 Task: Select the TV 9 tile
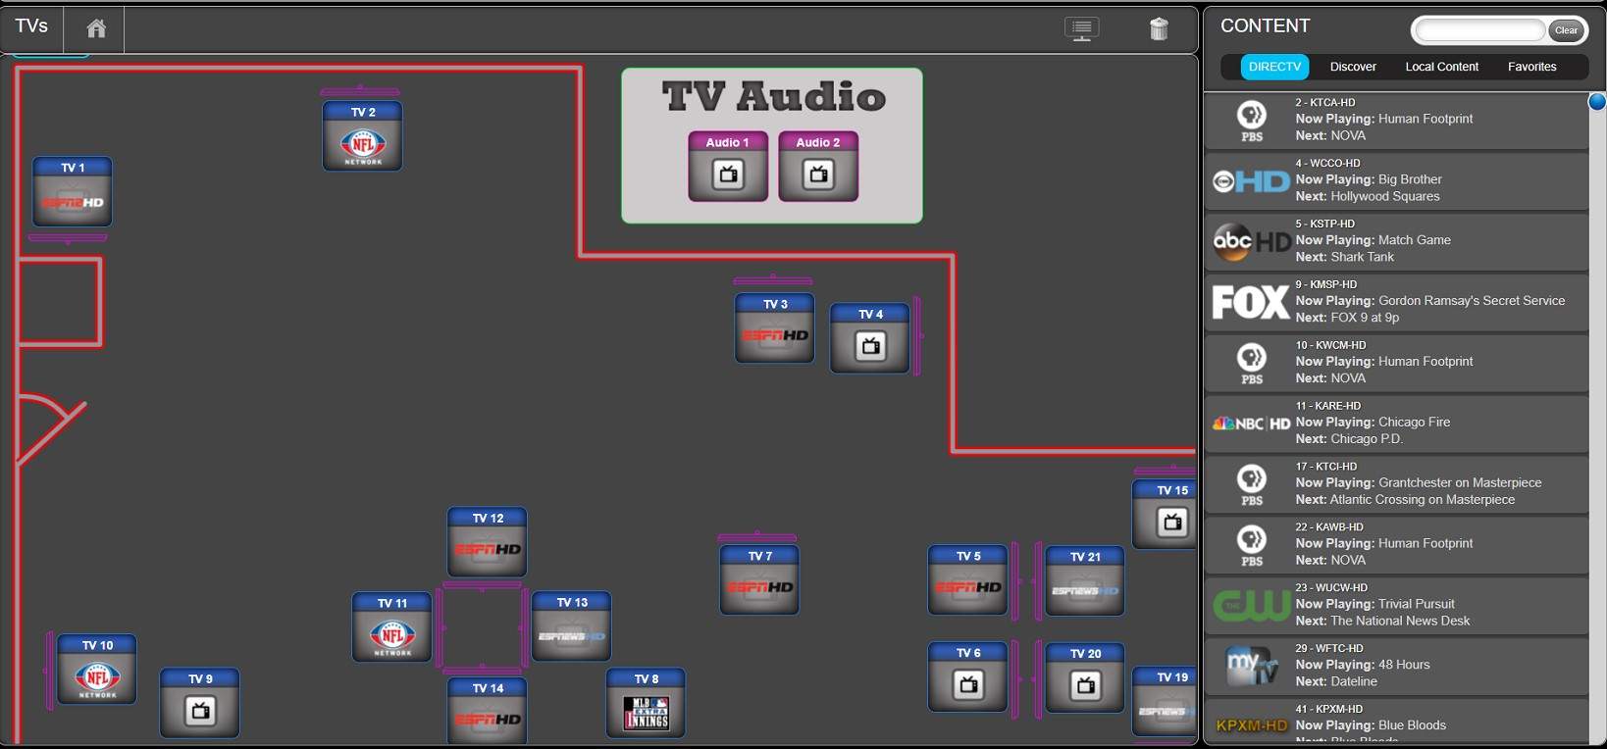pyautogui.click(x=199, y=703)
